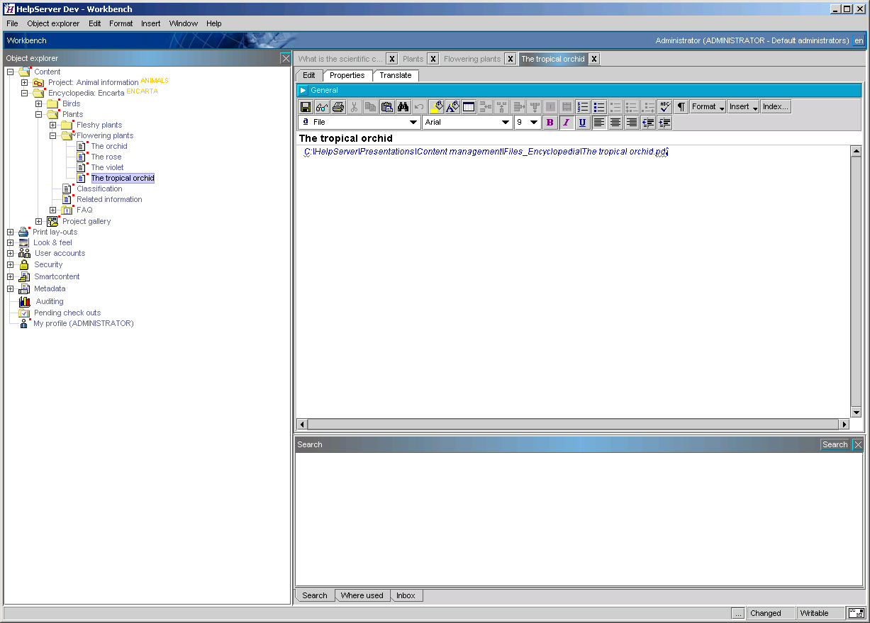870x623 pixels.
Task: Align text right
Action: click(x=632, y=123)
